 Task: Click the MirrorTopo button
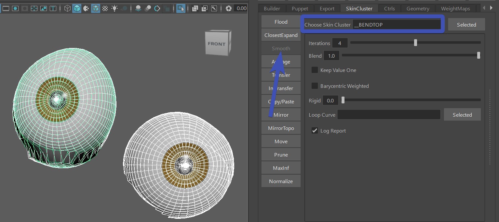point(281,128)
